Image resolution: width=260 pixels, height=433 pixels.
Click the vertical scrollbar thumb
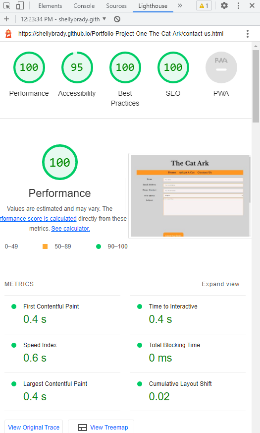pyautogui.click(x=256, y=86)
